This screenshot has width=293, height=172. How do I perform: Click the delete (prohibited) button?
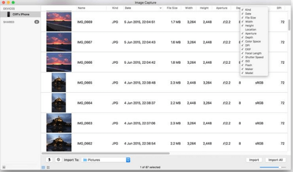tap(58, 160)
